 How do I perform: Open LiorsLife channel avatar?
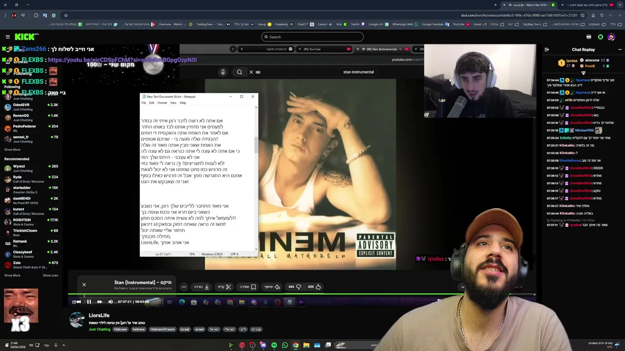tap(77, 319)
